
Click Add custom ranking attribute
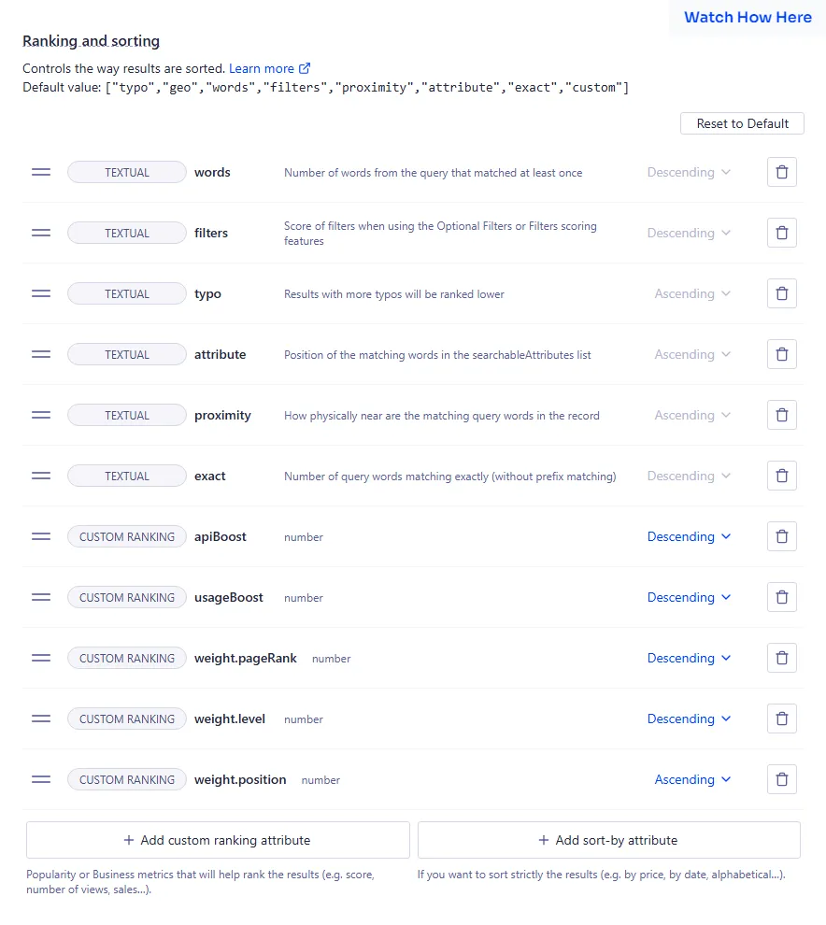pos(218,840)
